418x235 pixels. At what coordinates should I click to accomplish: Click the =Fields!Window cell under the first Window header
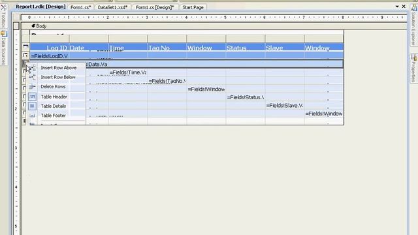click(x=206, y=89)
